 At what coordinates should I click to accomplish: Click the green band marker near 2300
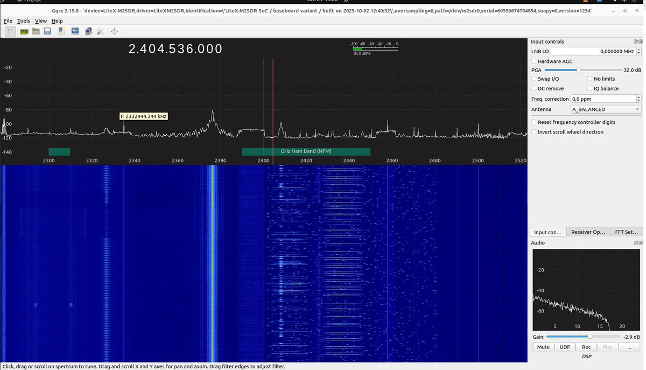click(x=59, y=151)
